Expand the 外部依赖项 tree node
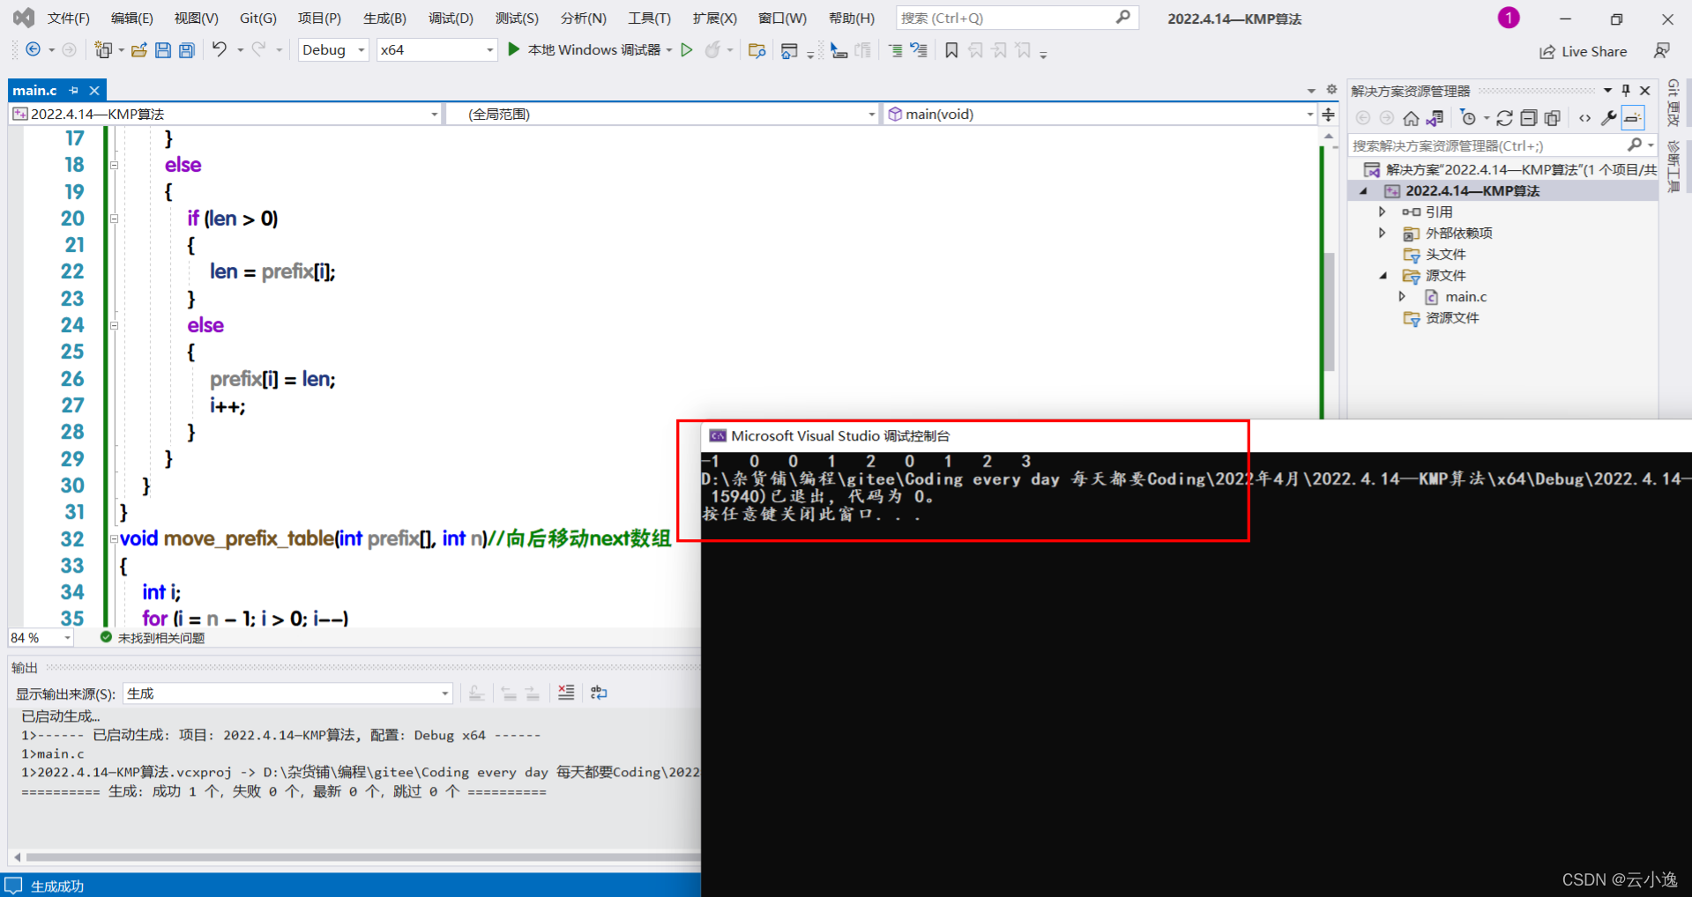Image resolution: width=1692 pixels, height=897 pixels. 1383,233
